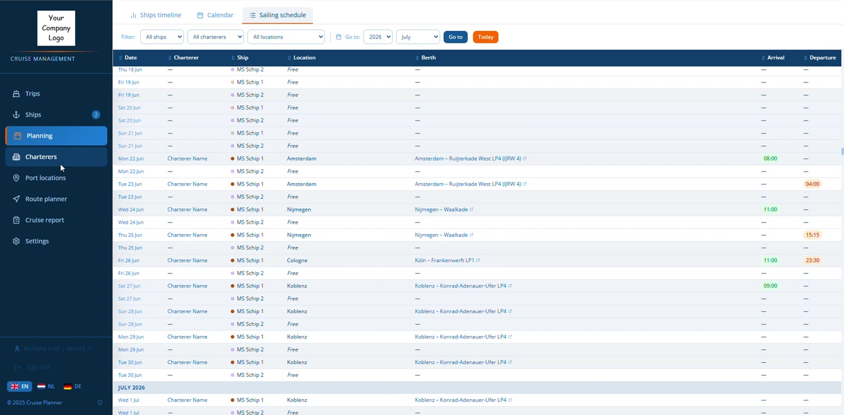Open the month July dropdown
The width and height of the screenshot is (844, 415).
[x=418, y=37]
